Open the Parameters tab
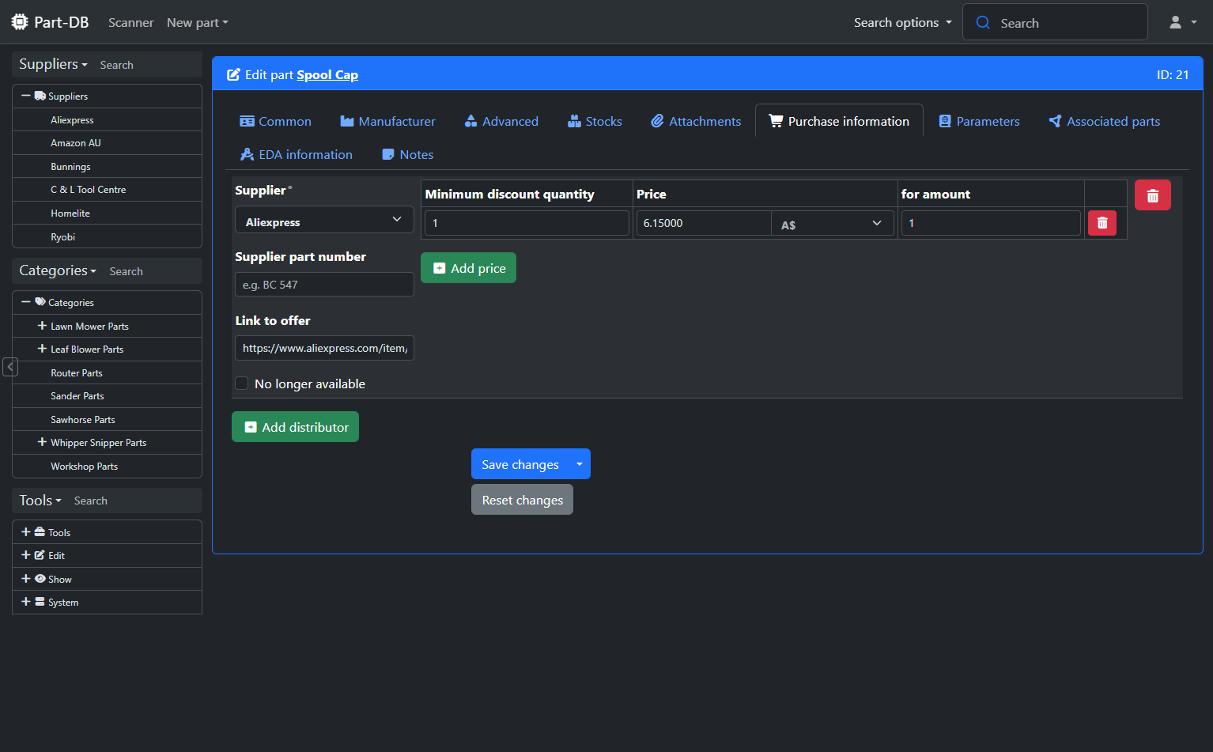This screenshot has height=752, width=1213. pyautogui.click(x=979, y=121)
